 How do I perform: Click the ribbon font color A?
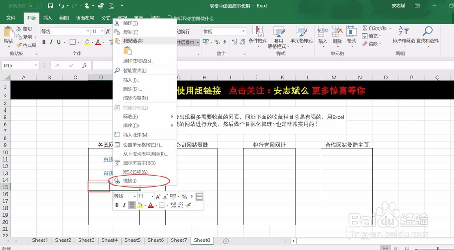pyautogui.click(x=98, y=42)
